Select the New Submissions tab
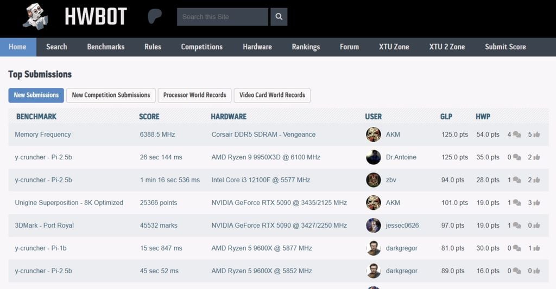 tap(36, 95)
